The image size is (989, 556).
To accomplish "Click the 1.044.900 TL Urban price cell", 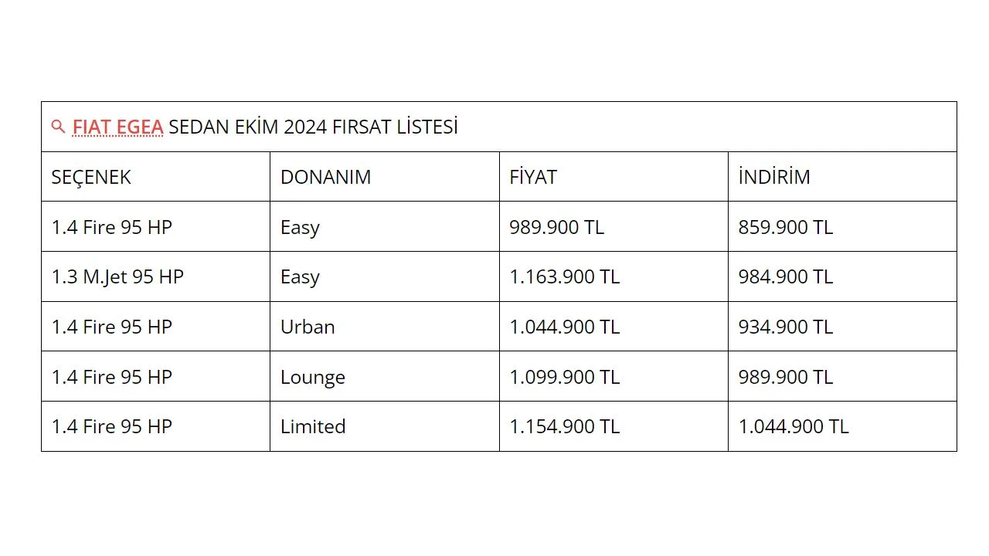I will point(613,327).
